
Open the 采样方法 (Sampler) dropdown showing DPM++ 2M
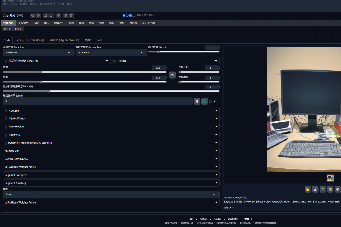tap(39, 53)
